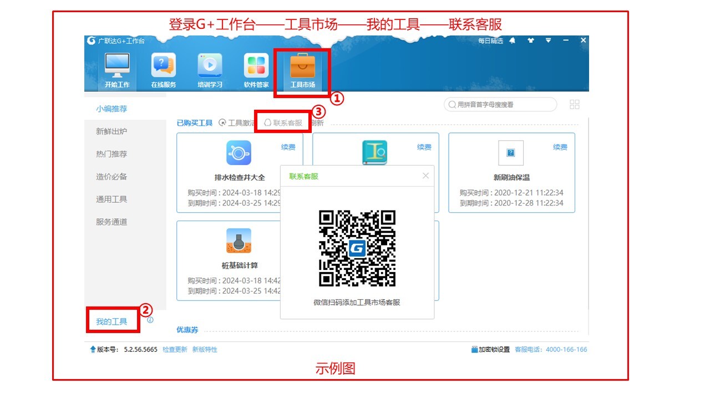Open 工具市场 briefcase icon
This screenshot has height=399, width=710.
pyautogui.click(x=302, y=65)
